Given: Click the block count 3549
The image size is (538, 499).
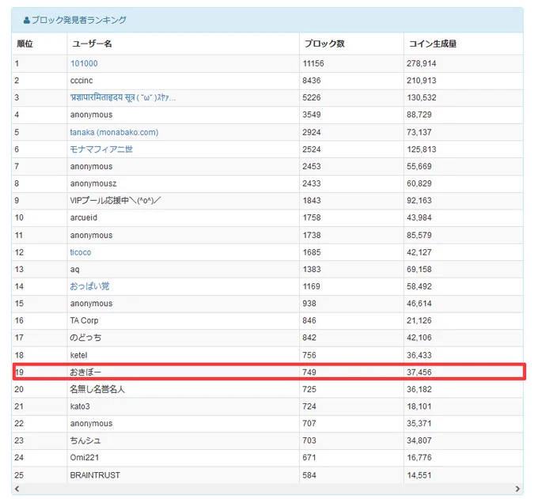Looking at the screenshot, I should 312,115.
